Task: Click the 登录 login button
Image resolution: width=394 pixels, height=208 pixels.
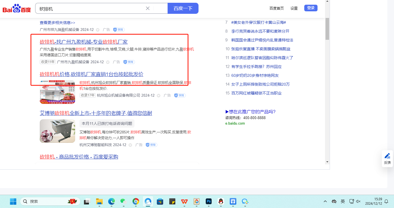Action: (x=311, y=8)
